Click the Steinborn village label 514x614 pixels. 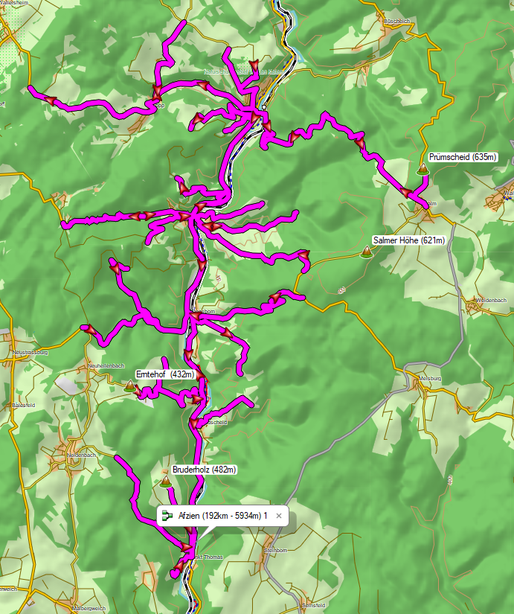coord(275,550)
